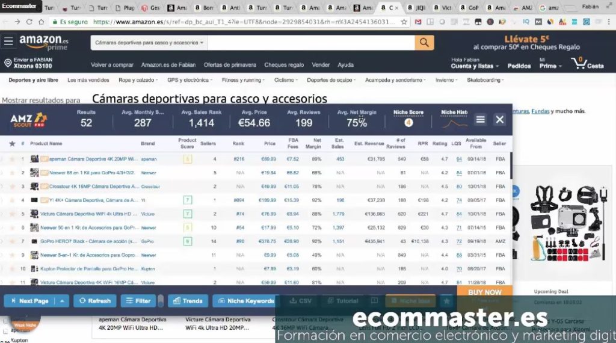The image size is (616, 343).
Task: Close the AMZScout panel with X
Action: (499, 120)
